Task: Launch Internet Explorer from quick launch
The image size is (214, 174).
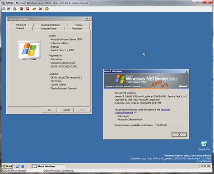Action: click(23, 166)
